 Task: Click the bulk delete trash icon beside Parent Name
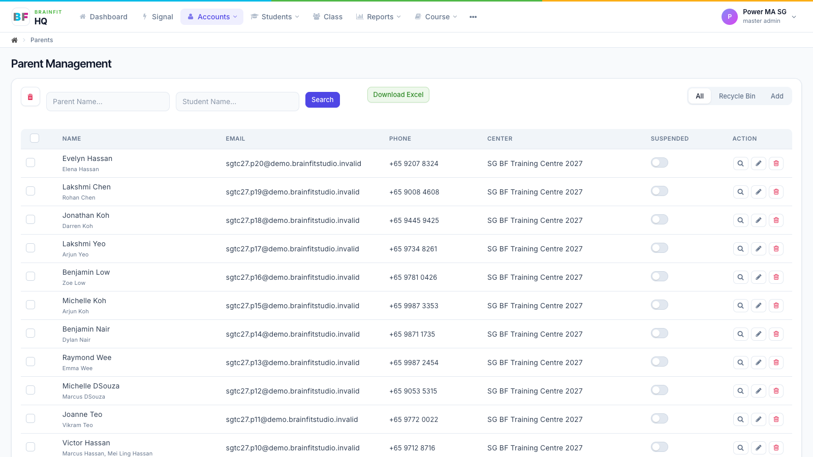coord(30,96)
